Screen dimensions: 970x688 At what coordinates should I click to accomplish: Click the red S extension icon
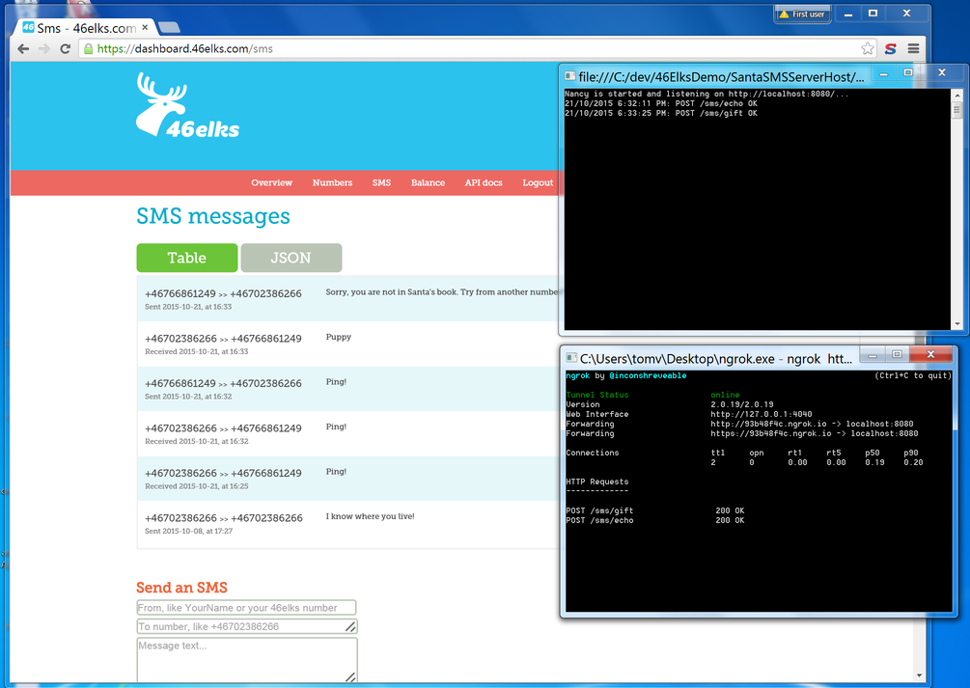point(890,48)
